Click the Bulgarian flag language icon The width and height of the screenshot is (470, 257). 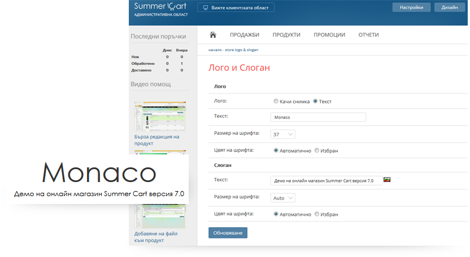pyautogui.click(x=387, y=180)
